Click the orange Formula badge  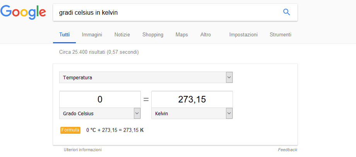pyautogui.click(x=70, y=130)
